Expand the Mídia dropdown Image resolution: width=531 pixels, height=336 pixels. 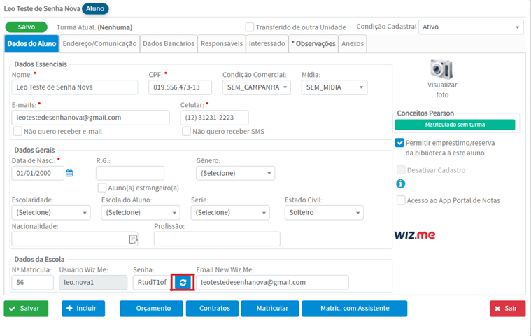334,87
